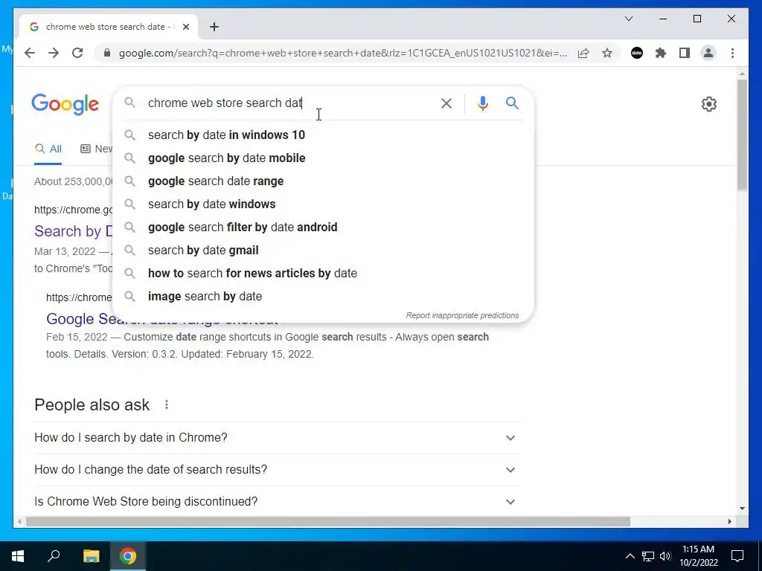Share this page icon in address bar

(x=583, y=53)
